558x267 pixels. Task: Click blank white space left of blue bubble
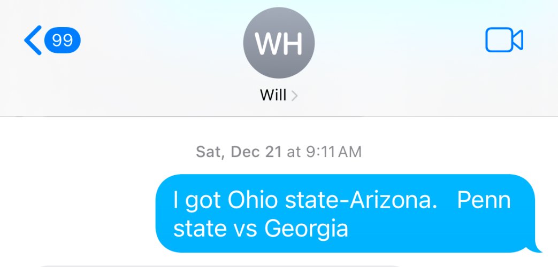tap(78, 213)
